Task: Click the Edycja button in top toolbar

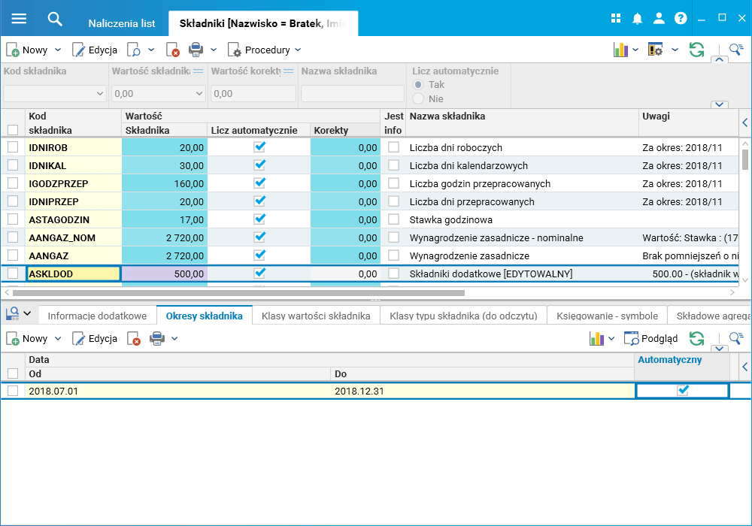Action: pos(95,50)
